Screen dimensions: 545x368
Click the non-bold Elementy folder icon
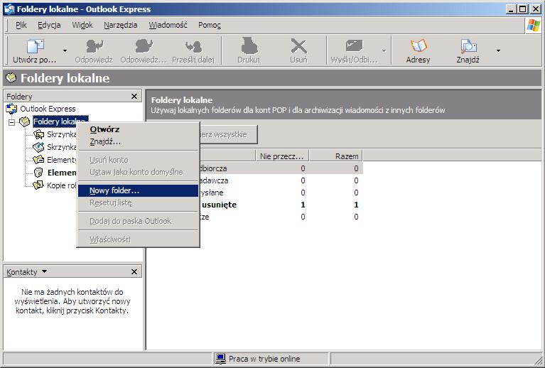38,160
